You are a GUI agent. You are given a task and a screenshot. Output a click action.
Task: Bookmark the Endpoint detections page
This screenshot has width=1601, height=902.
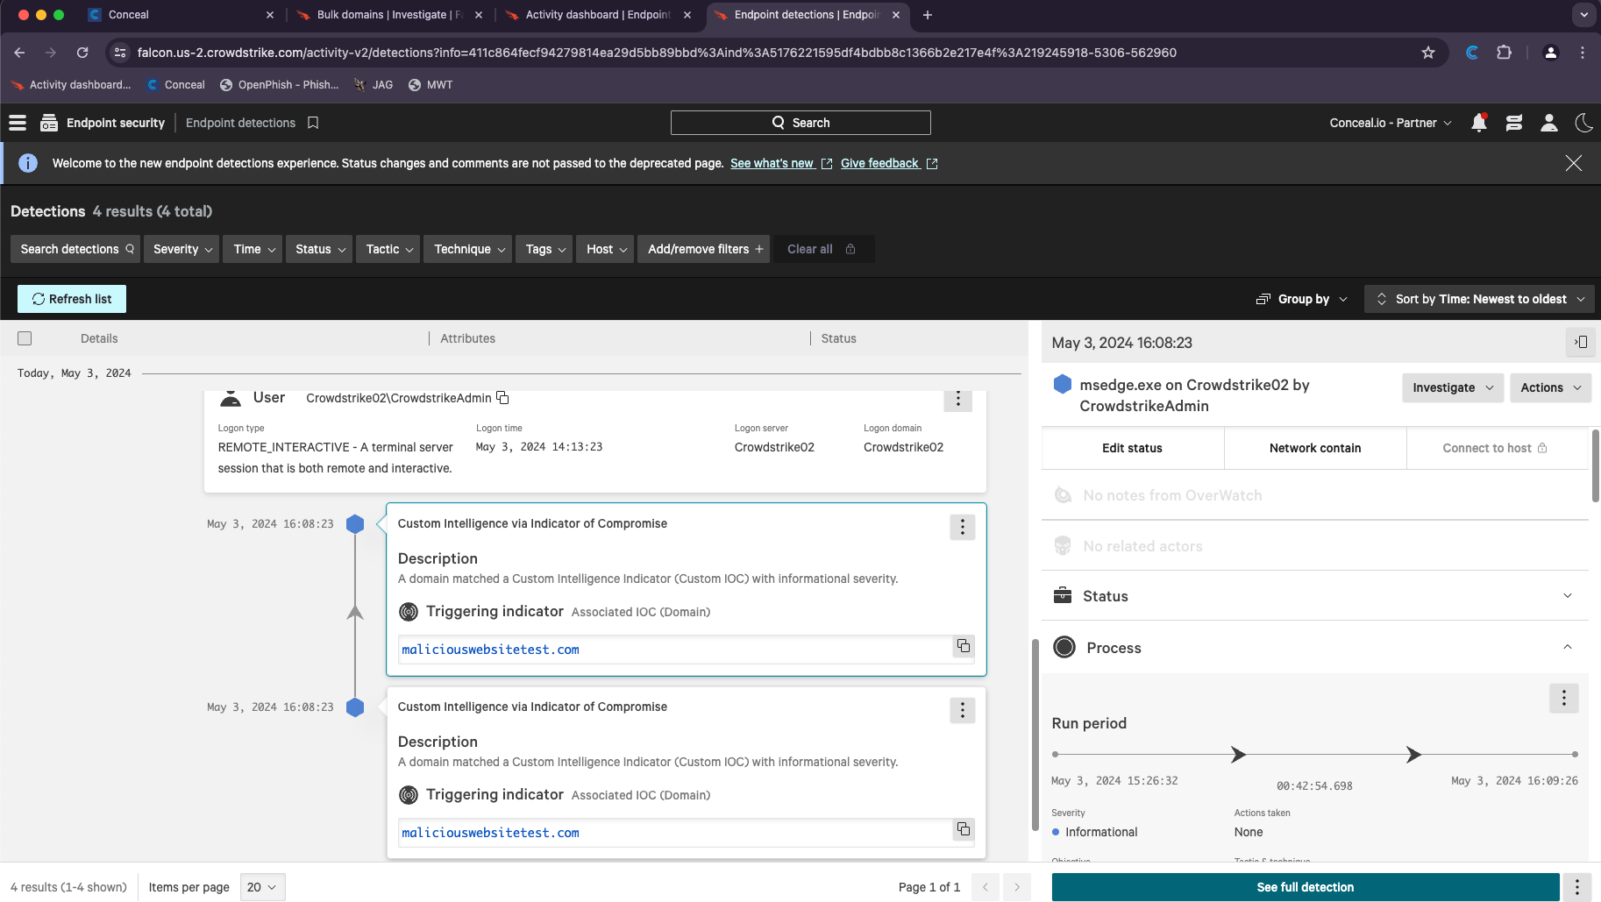point(313,123)
